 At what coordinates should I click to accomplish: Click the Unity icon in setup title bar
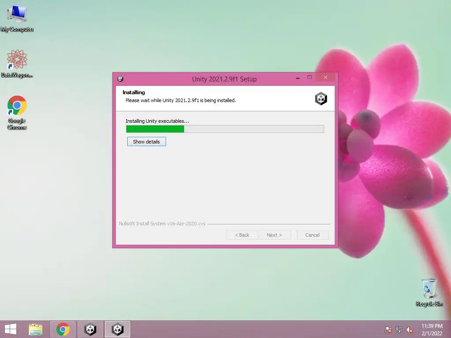point(120,79)
